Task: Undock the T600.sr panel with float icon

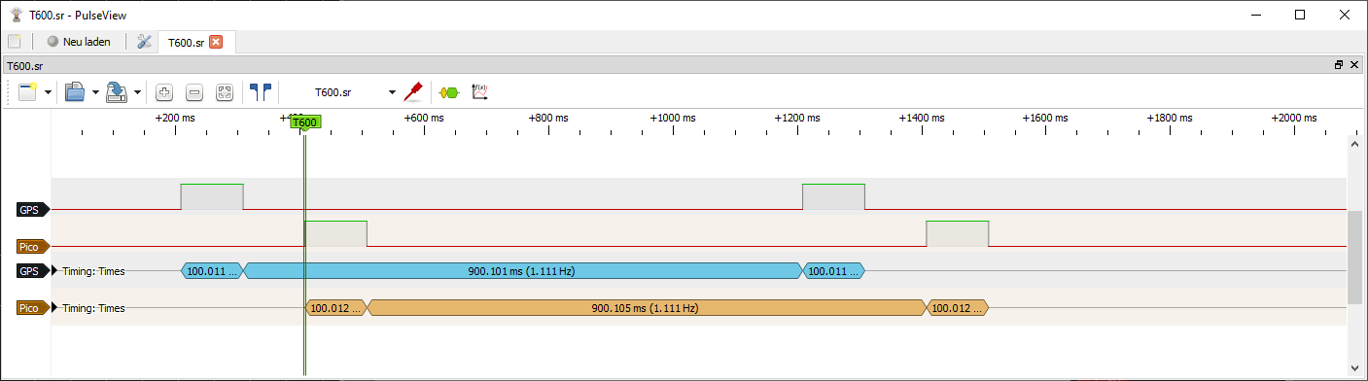Action: [x=1339, y=65]
